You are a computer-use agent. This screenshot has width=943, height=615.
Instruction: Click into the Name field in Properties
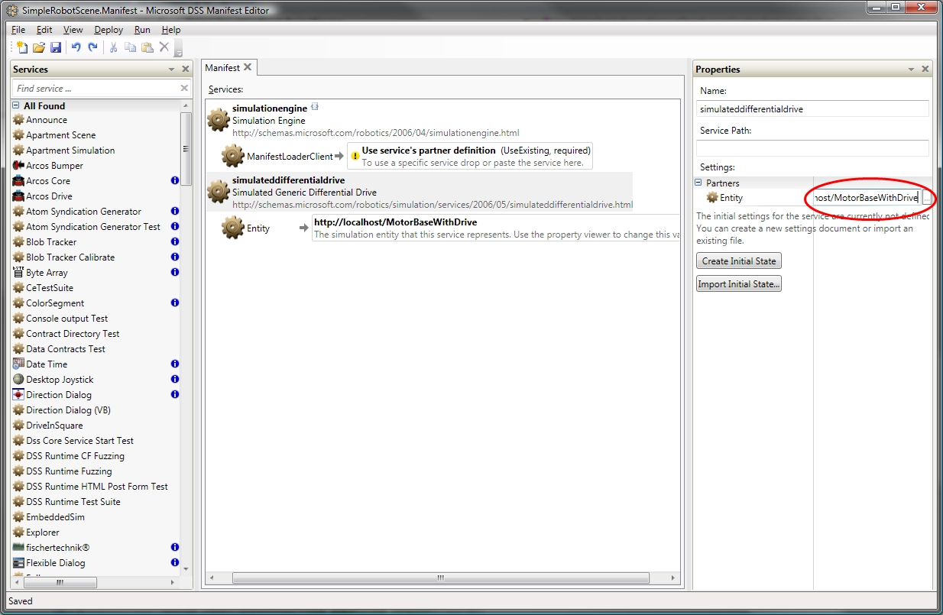(x=812, y=109)
